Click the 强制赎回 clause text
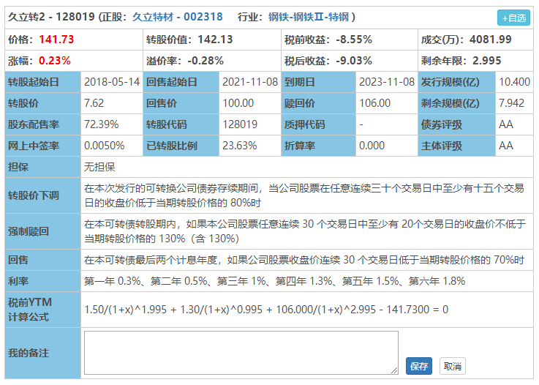Viewport: 539px width, 385px height. pyautogui.click(x=305, y=231)
